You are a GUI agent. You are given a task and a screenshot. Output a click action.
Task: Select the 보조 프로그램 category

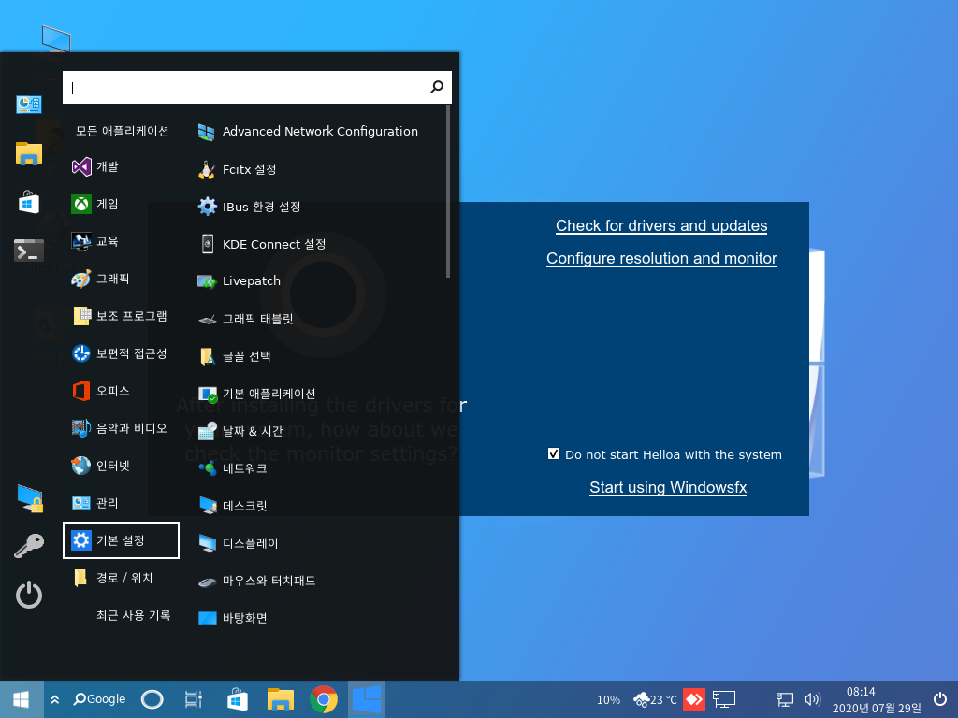coord(120,316)
